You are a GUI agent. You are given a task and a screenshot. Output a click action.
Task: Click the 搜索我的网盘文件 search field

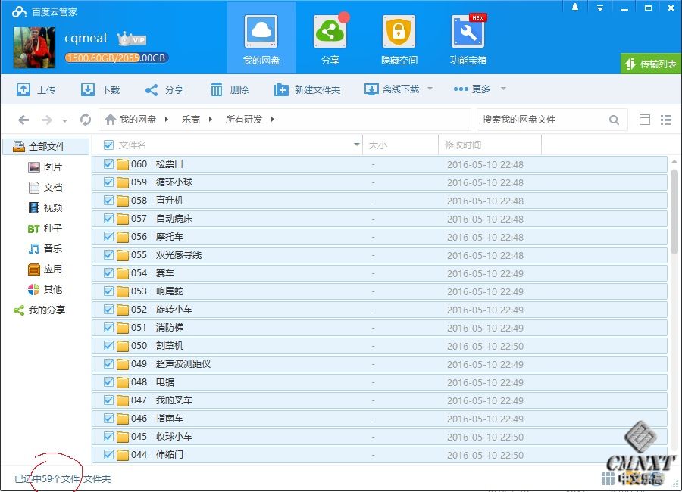pos(542,120)
